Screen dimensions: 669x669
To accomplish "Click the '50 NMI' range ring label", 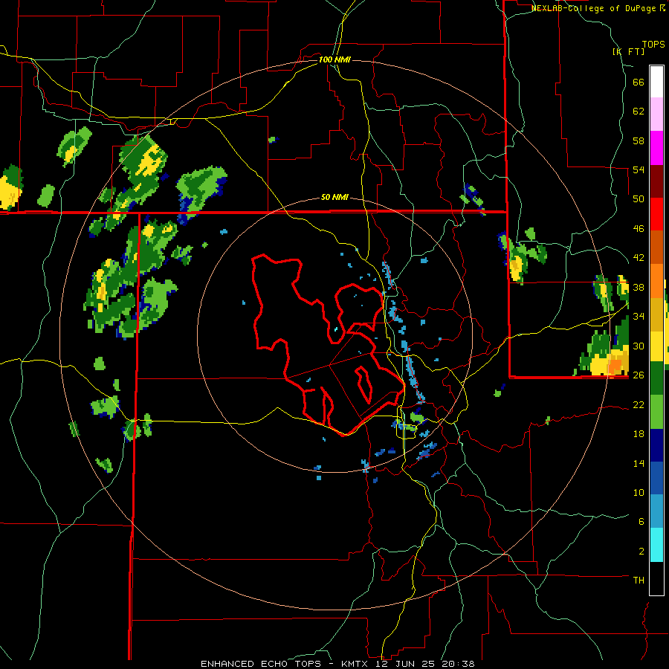I will [334, 198].
